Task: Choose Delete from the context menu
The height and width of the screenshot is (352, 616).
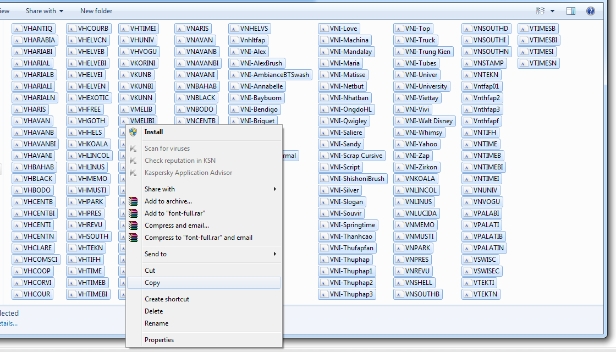Action: (153, 311)
